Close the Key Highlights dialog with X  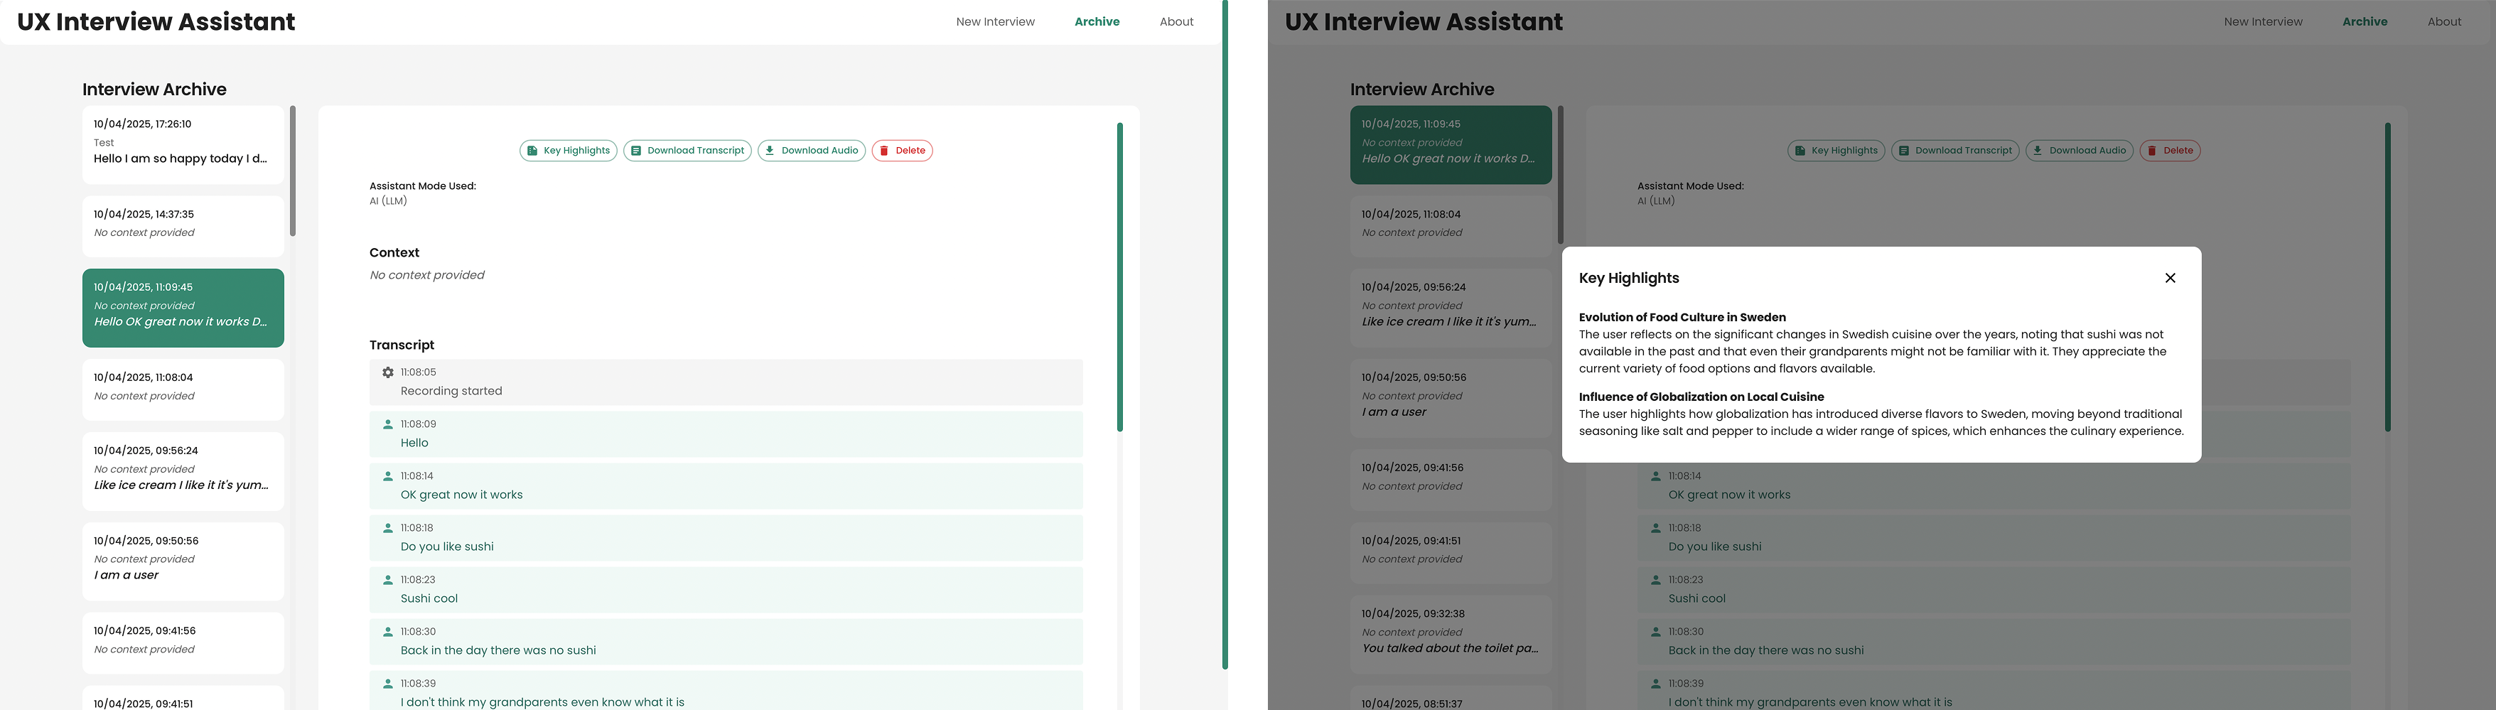point(2170,278)
